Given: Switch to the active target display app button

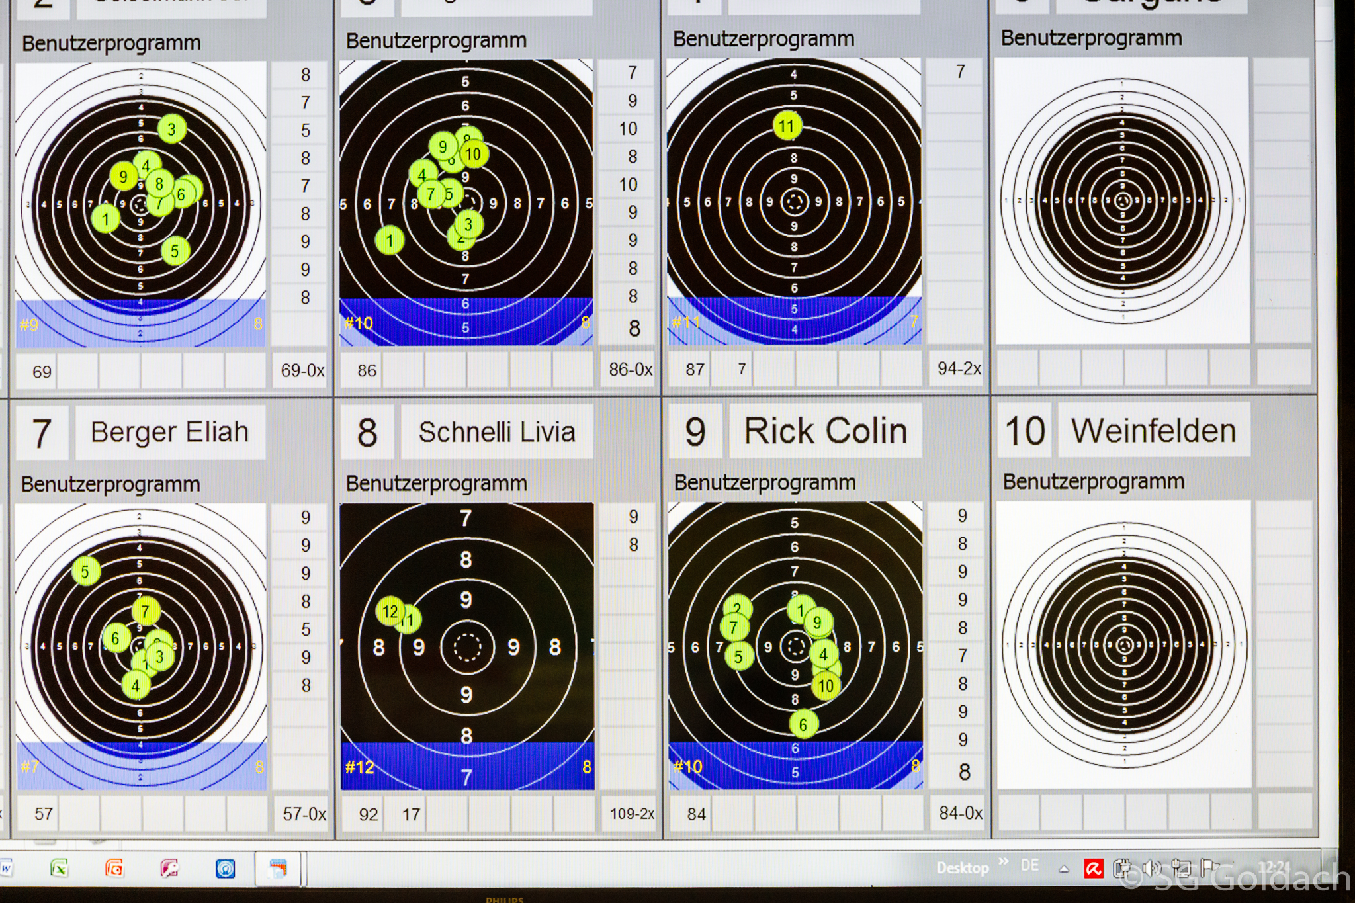Looking at the screenshot, I should pos(278,868).
